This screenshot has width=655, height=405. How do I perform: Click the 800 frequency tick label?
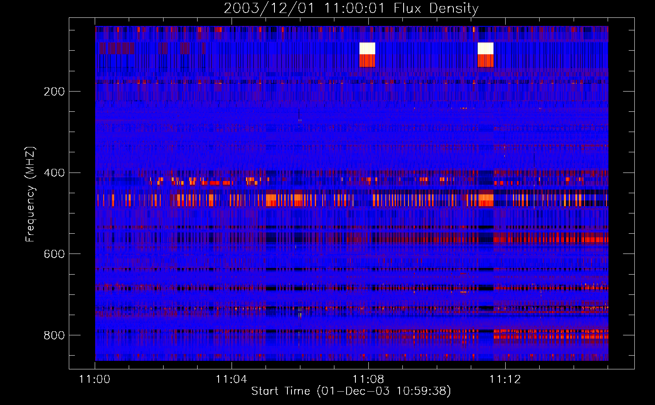coord(54,335)
